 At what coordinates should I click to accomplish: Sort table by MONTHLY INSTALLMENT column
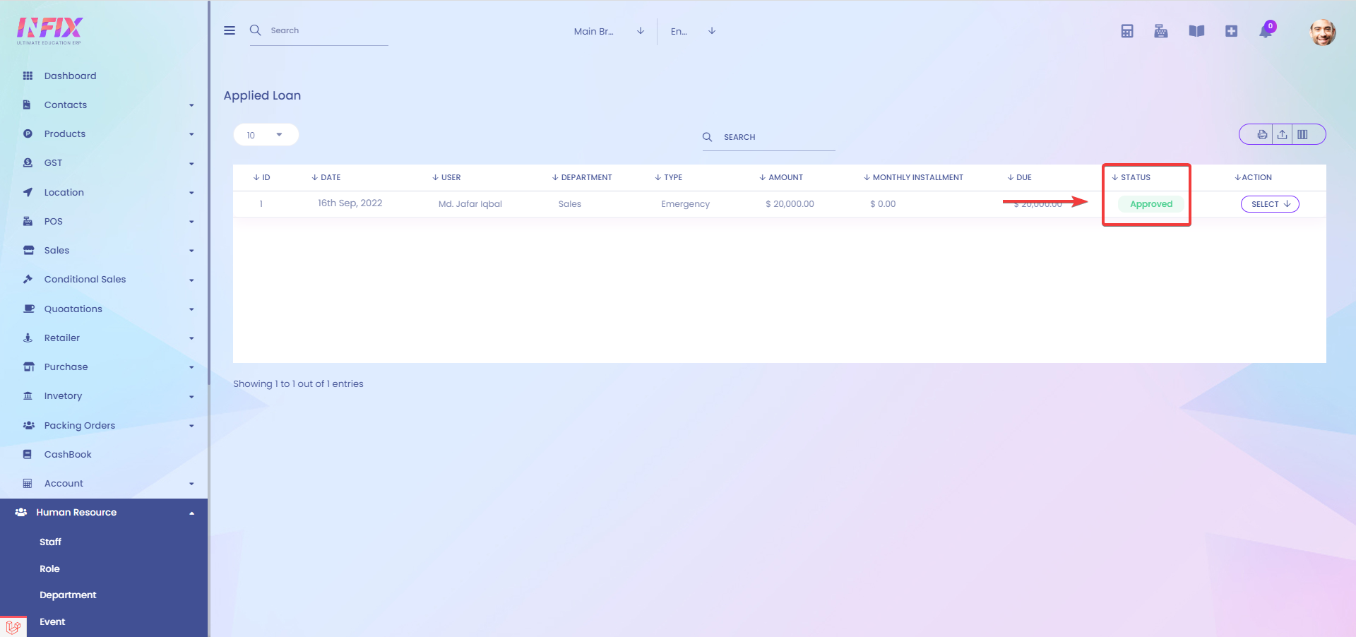(913, 177)
